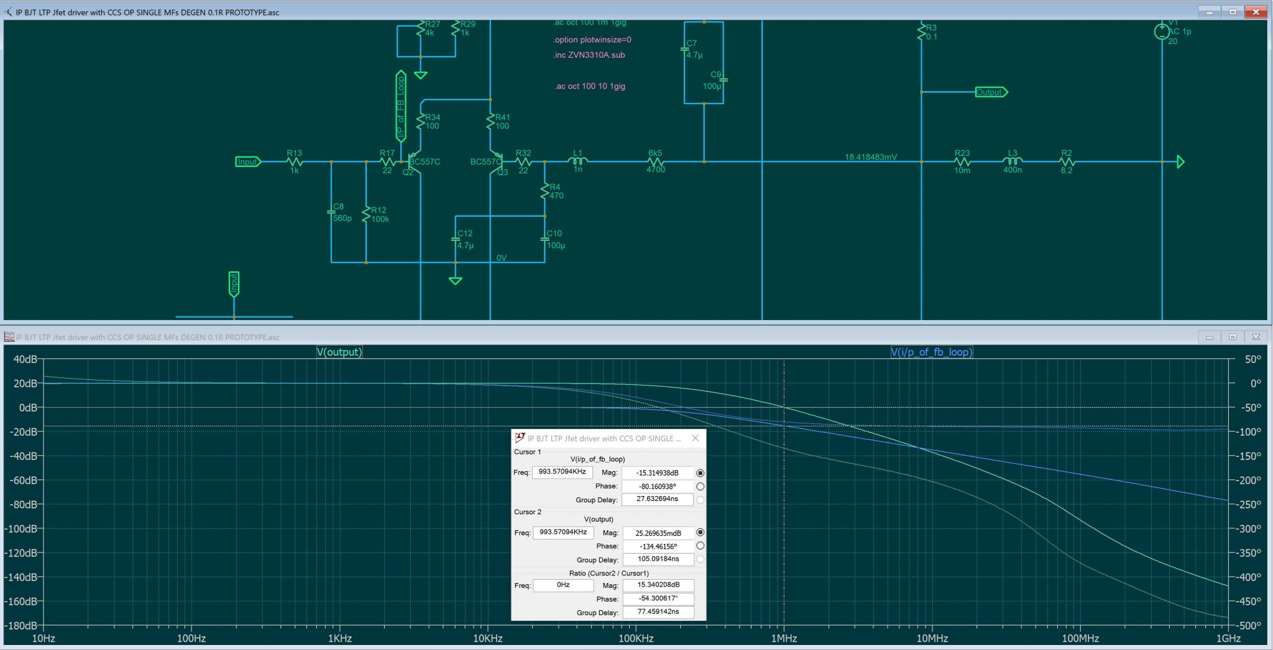Select Cursor 1 Phase radio button

click(x=701, y=487)
